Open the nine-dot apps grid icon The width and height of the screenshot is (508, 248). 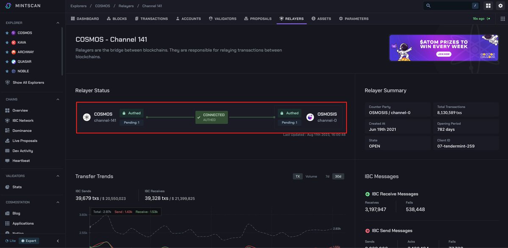point(502,19)
